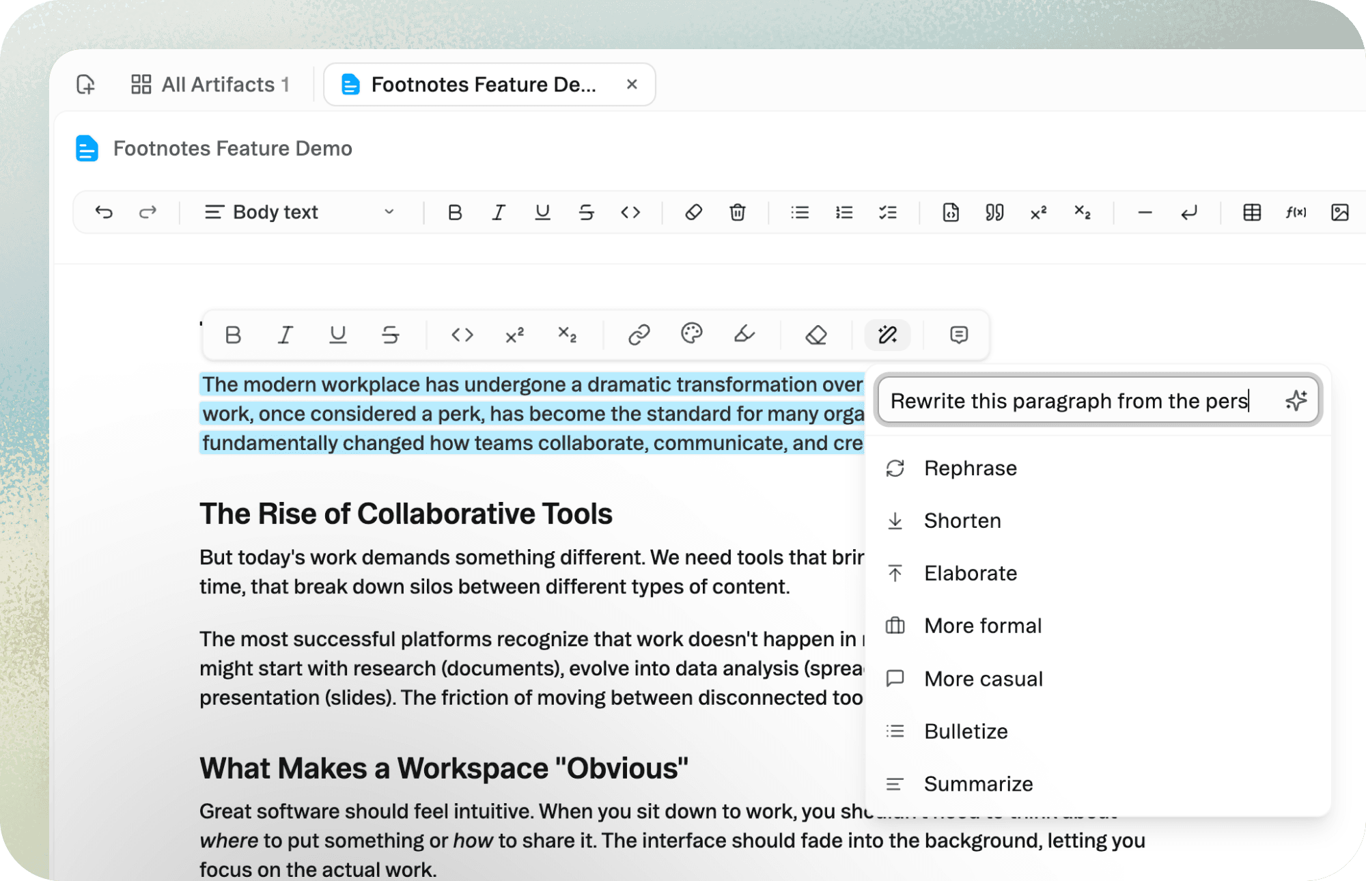Insert blockquote with the quote icon
The width and height of the screenshot is (1366, 881).
(994, 212)
